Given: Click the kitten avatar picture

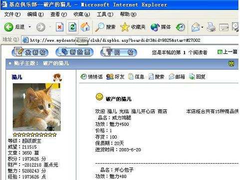Looking at the screenshot, I should (x=37, y=107).
